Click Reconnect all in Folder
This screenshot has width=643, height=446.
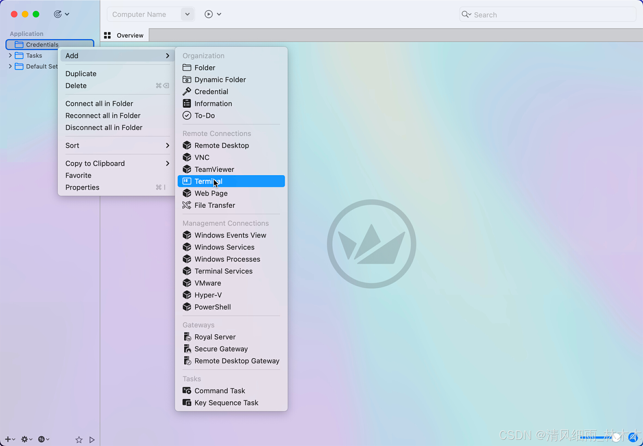click(x=117, y=116)
